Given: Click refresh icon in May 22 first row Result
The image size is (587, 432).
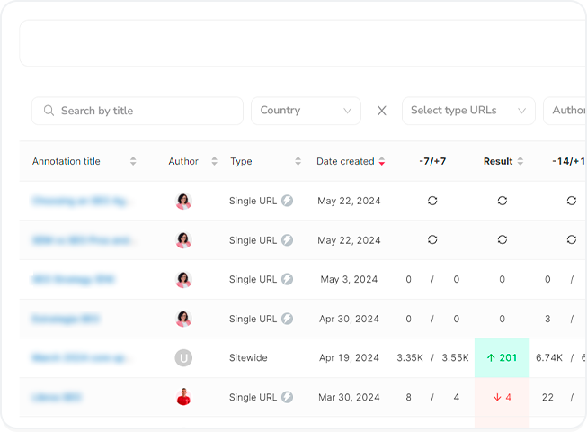Looking at the screenshot, I should 502,201.
